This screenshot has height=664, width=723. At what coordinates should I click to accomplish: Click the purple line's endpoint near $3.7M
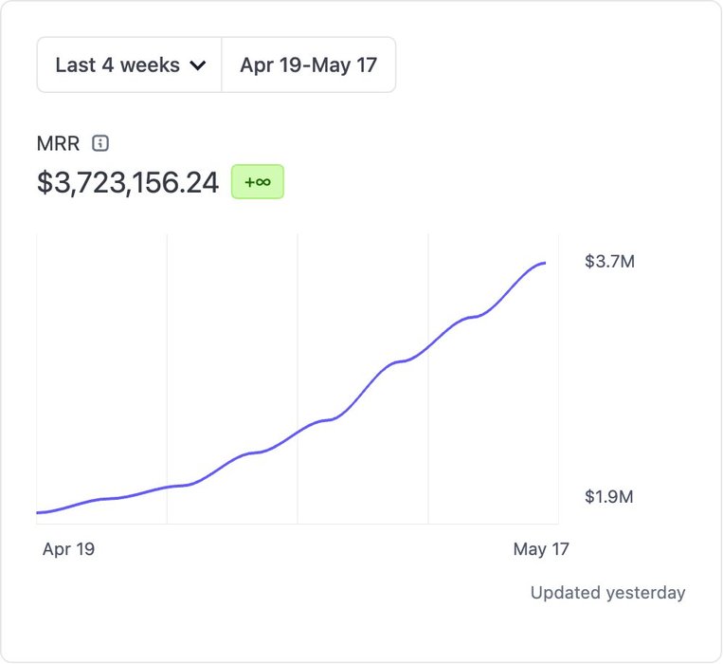tap(544, 263)
